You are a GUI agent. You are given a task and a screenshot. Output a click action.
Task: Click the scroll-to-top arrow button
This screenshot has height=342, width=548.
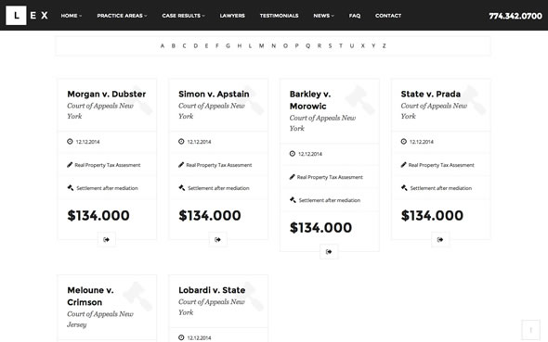click(531, 329)
